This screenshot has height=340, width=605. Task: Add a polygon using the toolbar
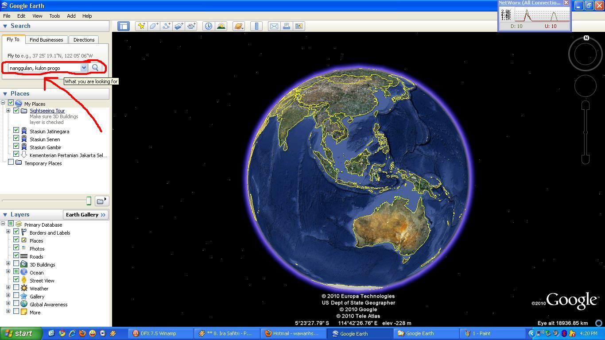[154, 26]
